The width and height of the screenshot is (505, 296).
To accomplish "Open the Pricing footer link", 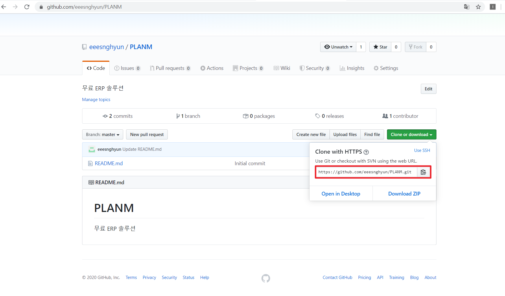I will click(x=364, y=278).
